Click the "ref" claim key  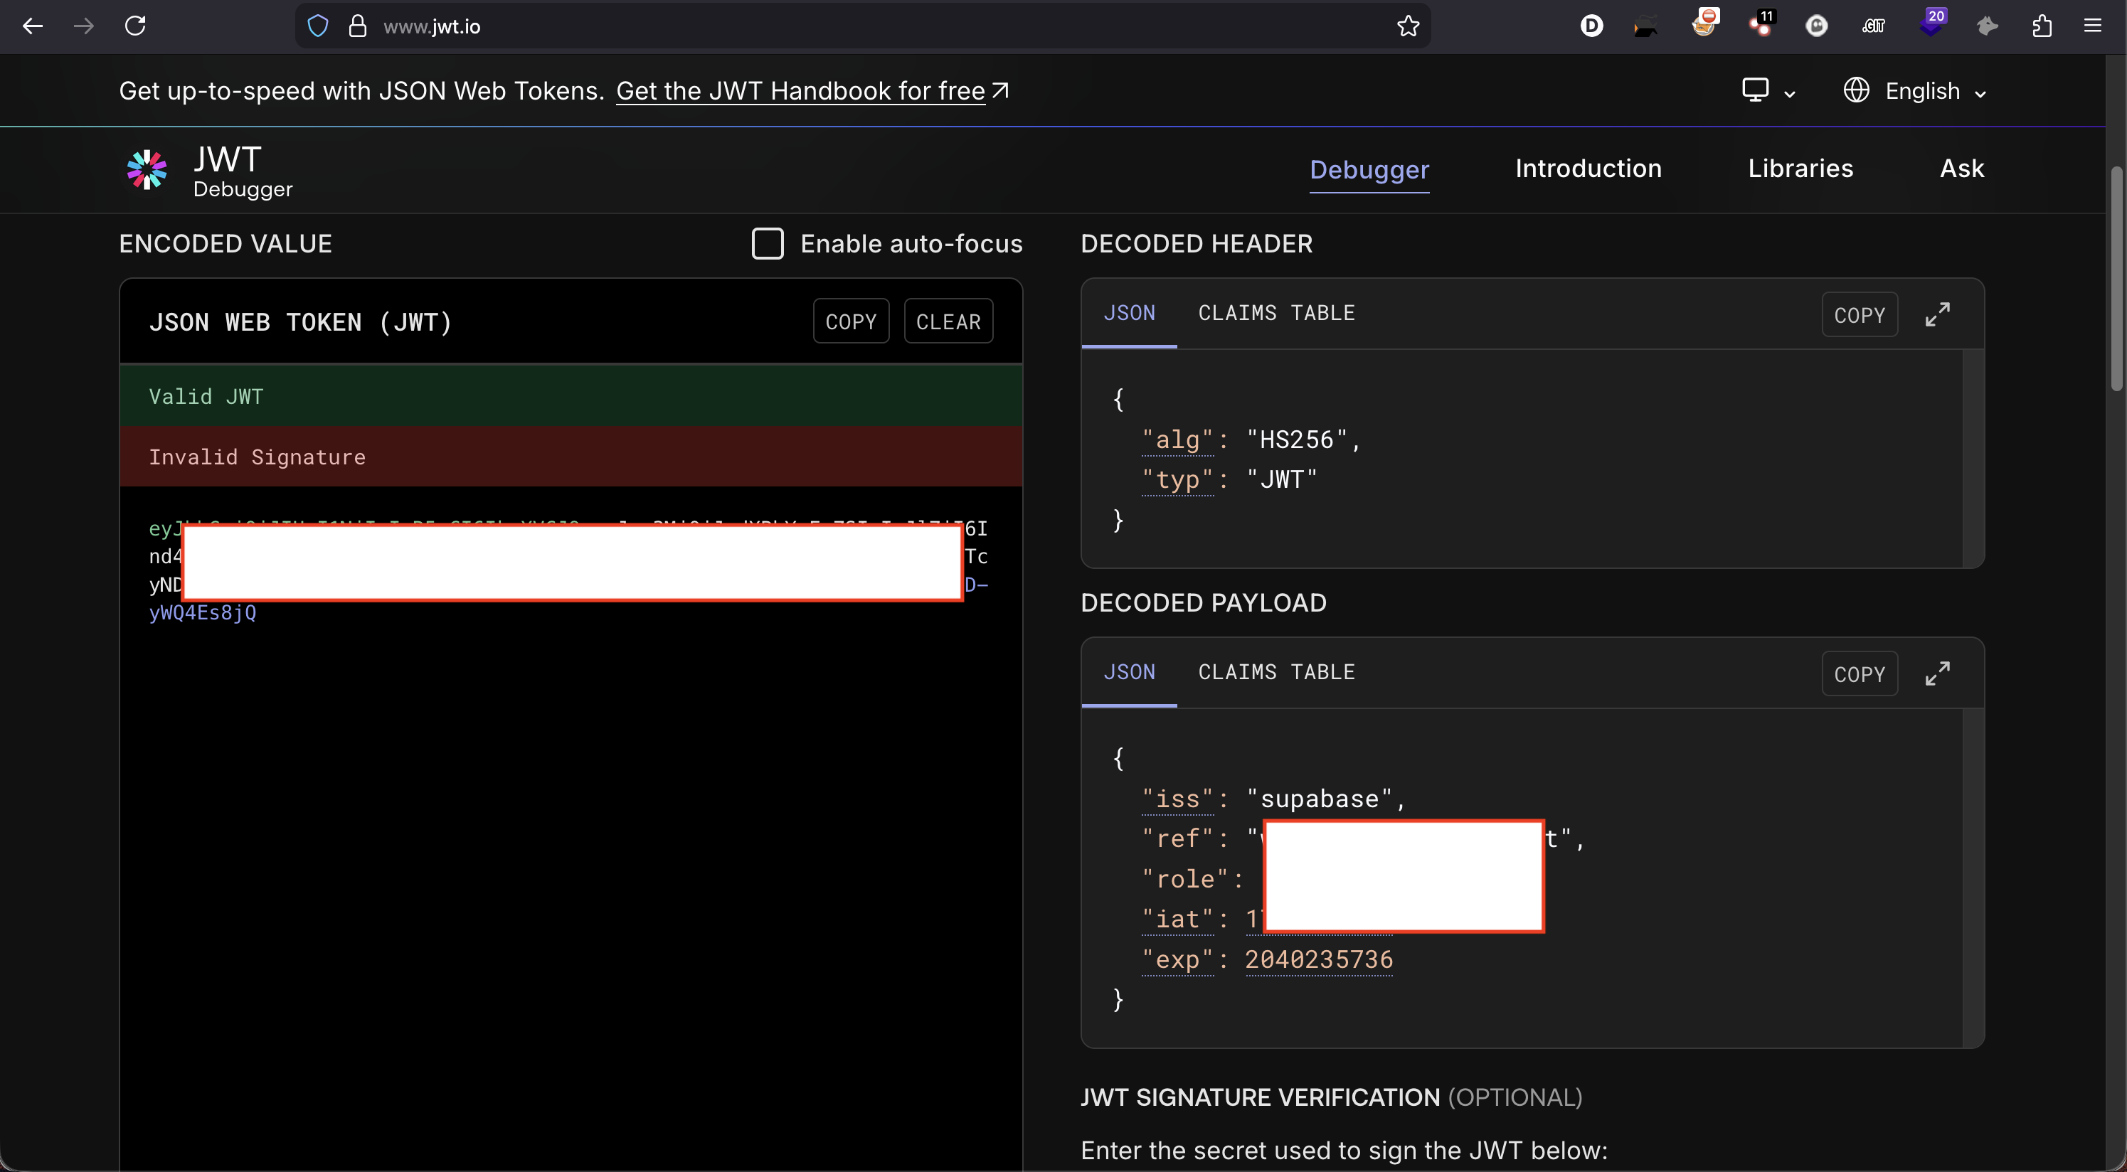pyautogui.click(x=1177, y=838)
